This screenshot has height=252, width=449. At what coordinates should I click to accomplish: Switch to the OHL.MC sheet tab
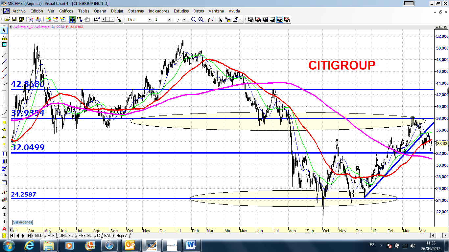(x=66, y=236)
